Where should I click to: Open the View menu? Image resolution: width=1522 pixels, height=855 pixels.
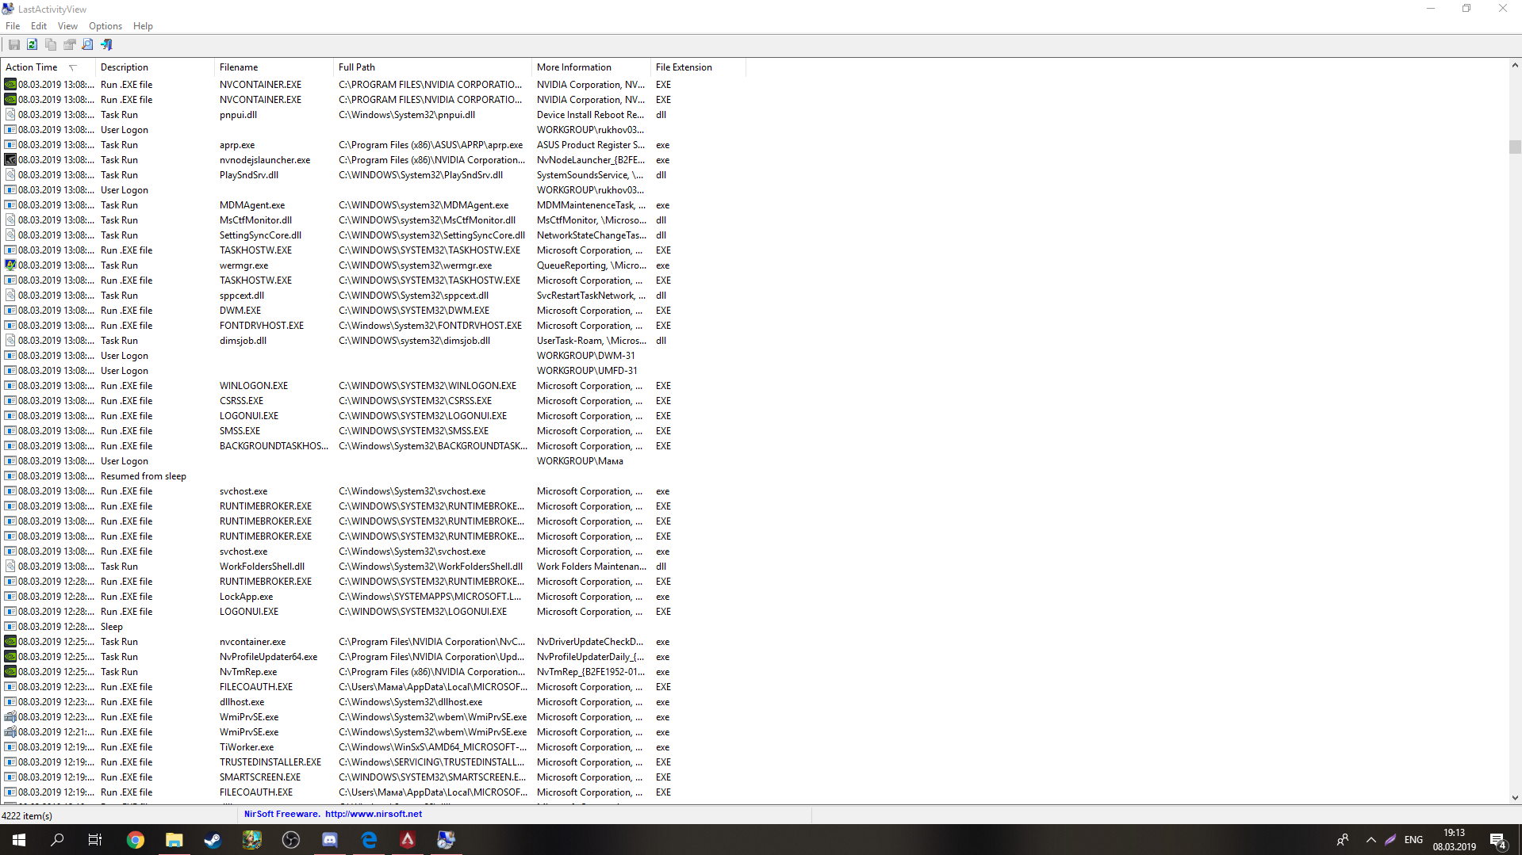coord(67,26)
